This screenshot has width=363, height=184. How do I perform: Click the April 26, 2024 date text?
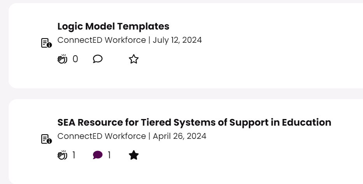pos(179,136)
